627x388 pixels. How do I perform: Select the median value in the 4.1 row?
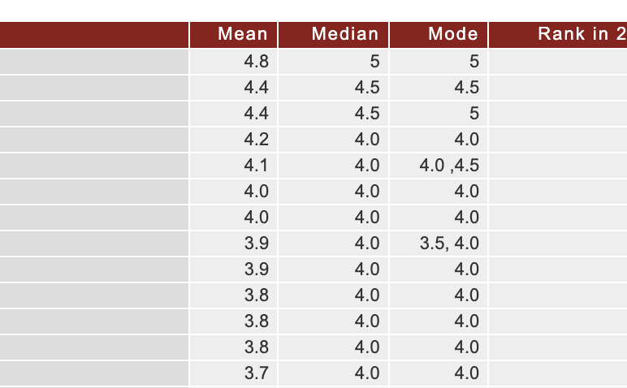(x=367, y=166)
